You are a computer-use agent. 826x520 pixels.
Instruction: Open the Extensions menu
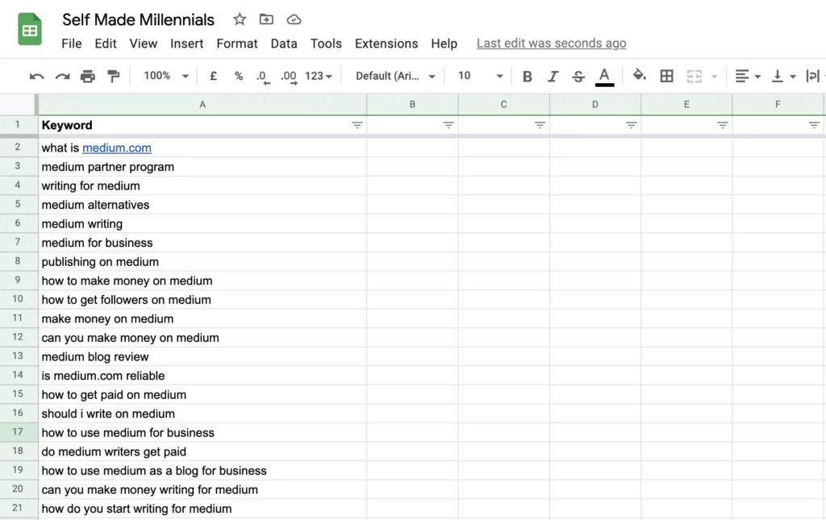[386, 44]
